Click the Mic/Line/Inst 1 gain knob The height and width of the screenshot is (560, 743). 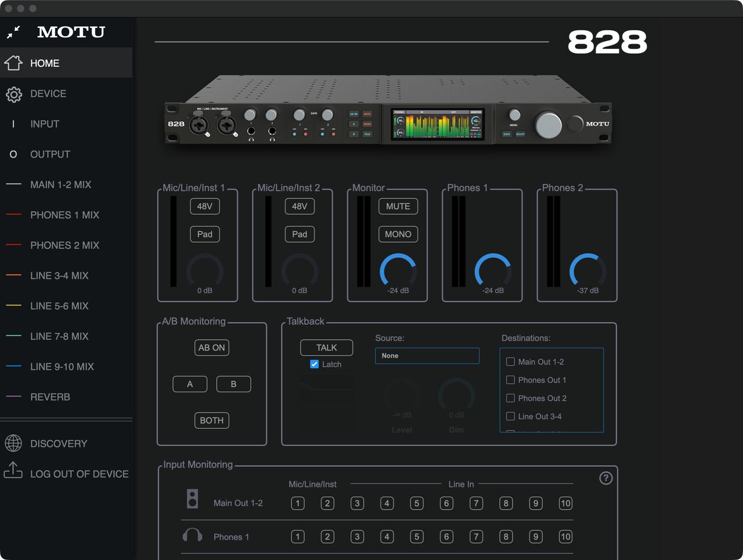click(205, 270)
